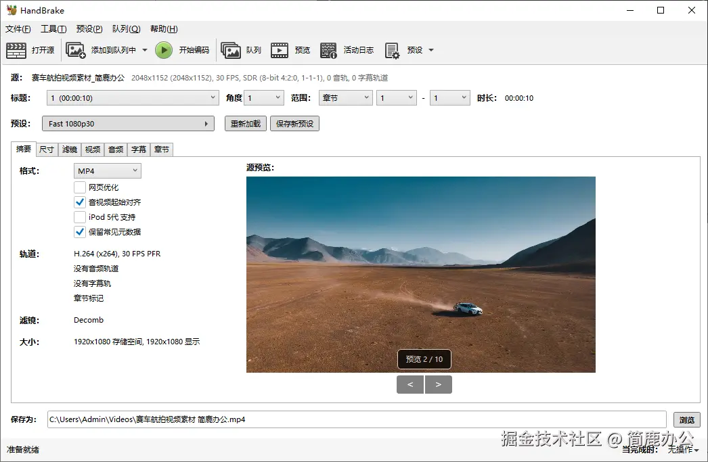Click the source filename 赛车航拍视频素材_简鹿办公
The image size is (708, 462).
(x=78, y=78)
